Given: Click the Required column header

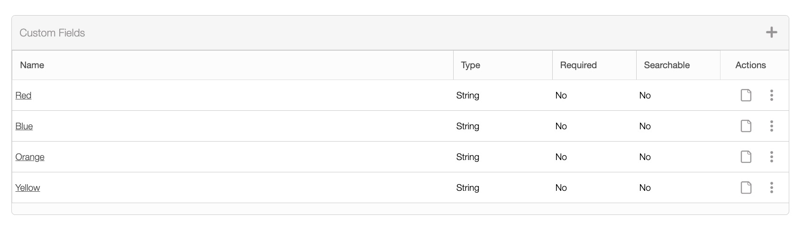Looking at the screenshot, I should click(578, 65).
